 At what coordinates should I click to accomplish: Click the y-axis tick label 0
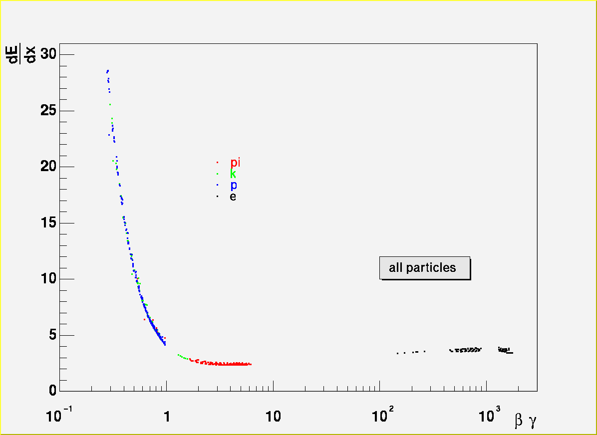[53, 391]
